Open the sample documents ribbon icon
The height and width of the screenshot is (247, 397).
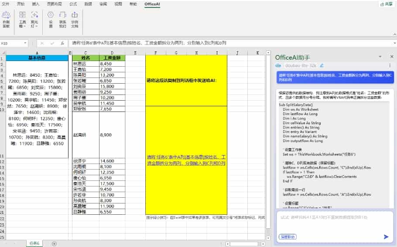click(75, 19)
